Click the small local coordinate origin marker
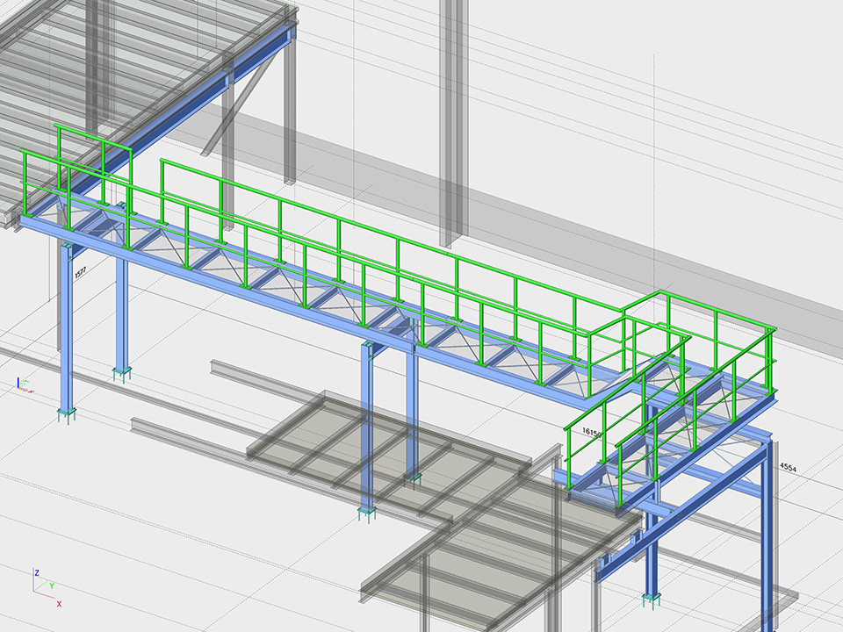843x632 pixels. 24,384
